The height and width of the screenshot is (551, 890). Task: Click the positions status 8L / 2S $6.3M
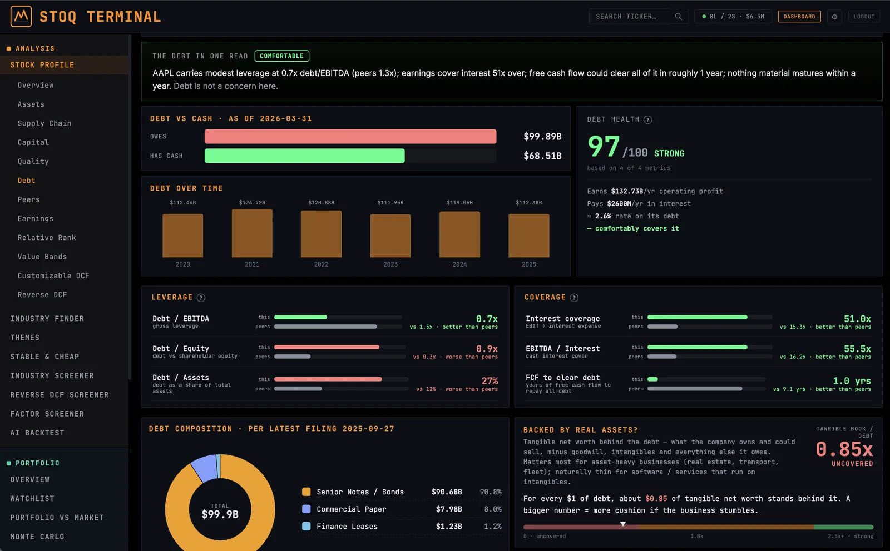pos(733,17)
